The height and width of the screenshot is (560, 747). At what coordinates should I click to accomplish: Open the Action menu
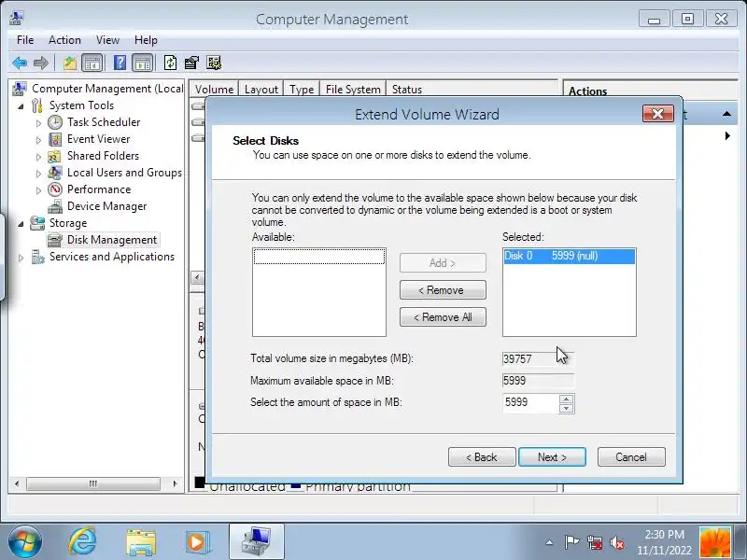coord(64,40)
